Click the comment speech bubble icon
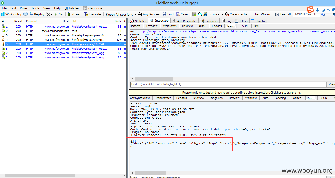Viewport: 335px width, 178px height. tap(25, 14)
